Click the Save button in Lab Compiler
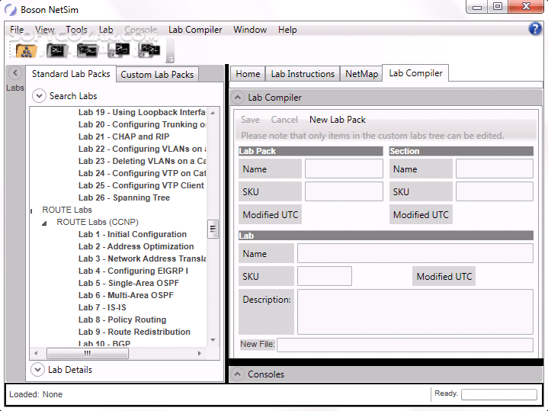Screen dimensions: 548x411 click(x=250, y=120)
